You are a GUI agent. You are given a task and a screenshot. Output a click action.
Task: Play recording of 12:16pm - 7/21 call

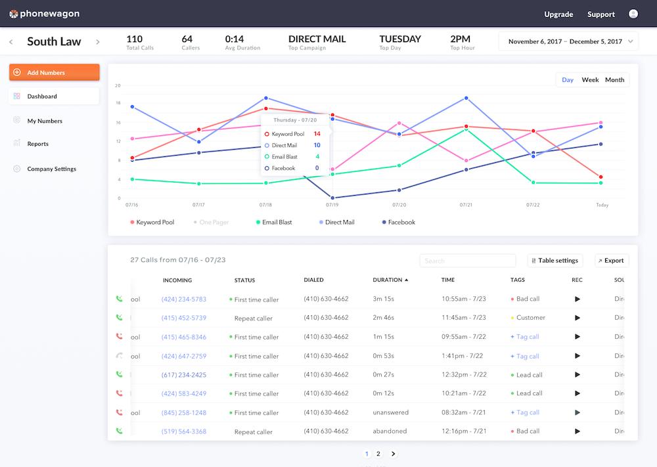tap(578, 432)
